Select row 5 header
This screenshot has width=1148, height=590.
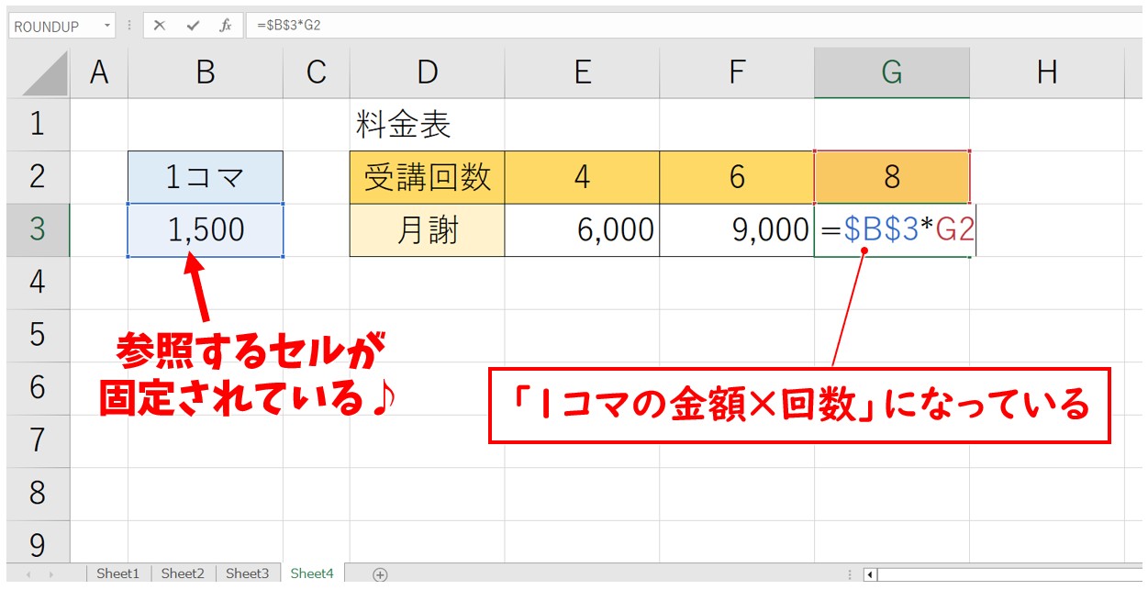(38, 335)
